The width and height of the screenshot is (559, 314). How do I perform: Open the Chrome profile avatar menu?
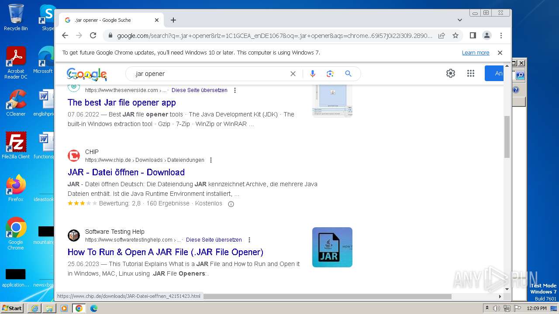487,35
